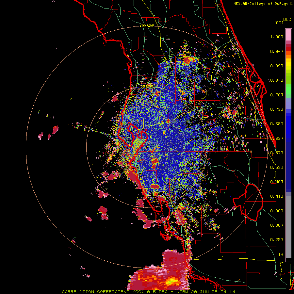The image size is (294, 294).
Task: Click the 0.787 scale value
Action: click(x=277, y=95)
